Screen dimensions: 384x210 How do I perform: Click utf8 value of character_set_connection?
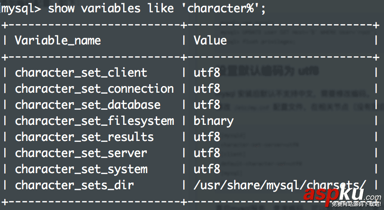pyautogui.click(x=207, y=89)
